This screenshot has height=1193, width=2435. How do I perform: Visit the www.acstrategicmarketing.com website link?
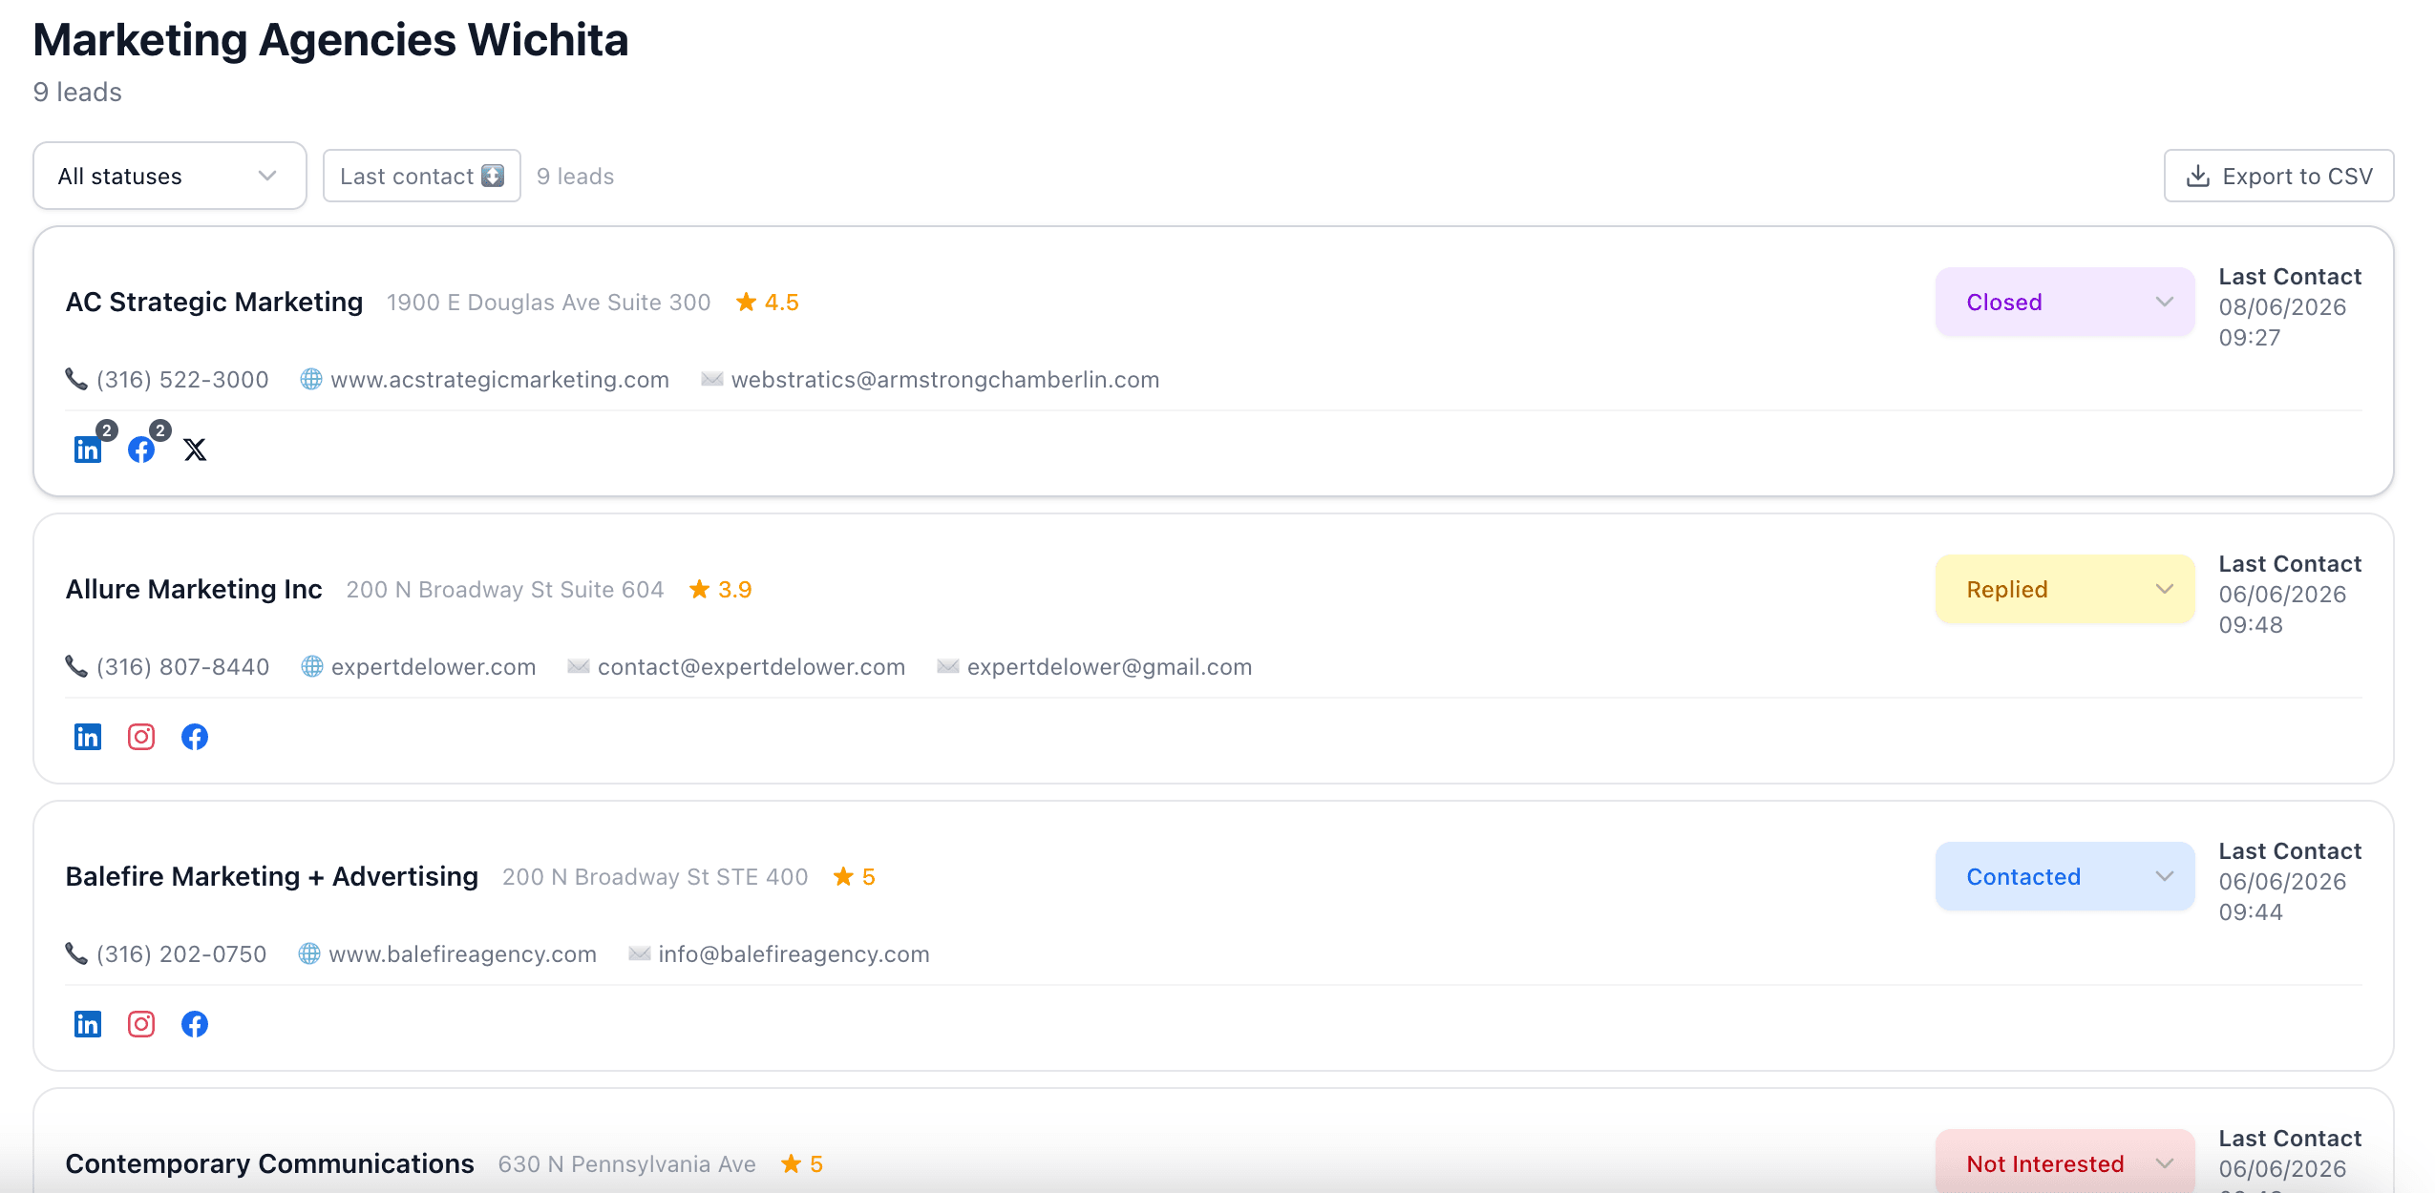499,380
